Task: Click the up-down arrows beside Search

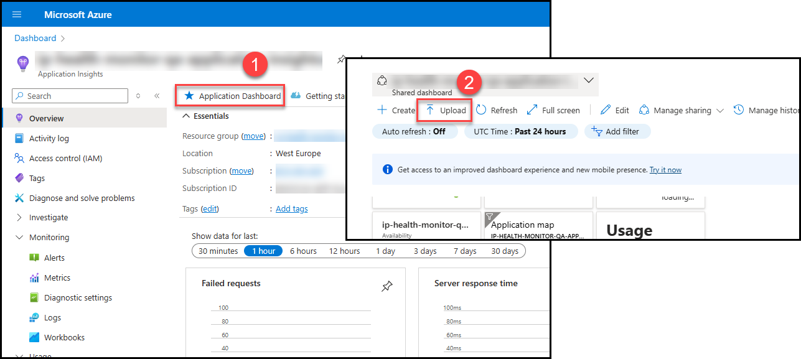Action: coord(138,96)
